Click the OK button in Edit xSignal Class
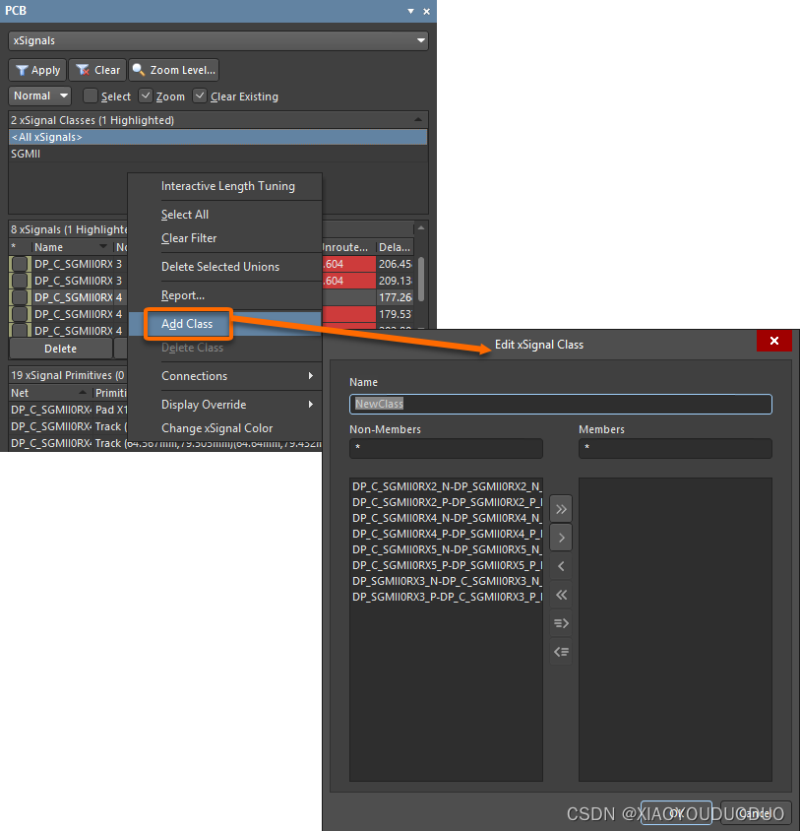Viewport: 800px width, 831px height. [677, 813]
